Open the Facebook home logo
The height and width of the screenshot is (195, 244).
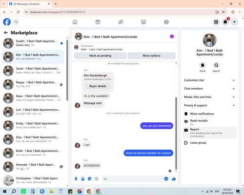tap(7, 22)
